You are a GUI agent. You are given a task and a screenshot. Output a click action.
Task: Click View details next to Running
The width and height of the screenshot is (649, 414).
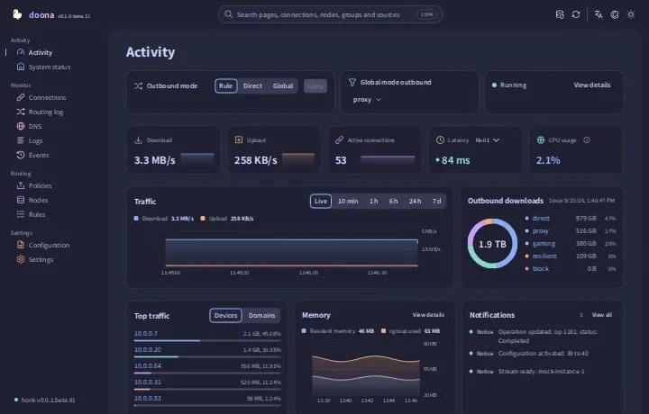(x=592, y=85)
